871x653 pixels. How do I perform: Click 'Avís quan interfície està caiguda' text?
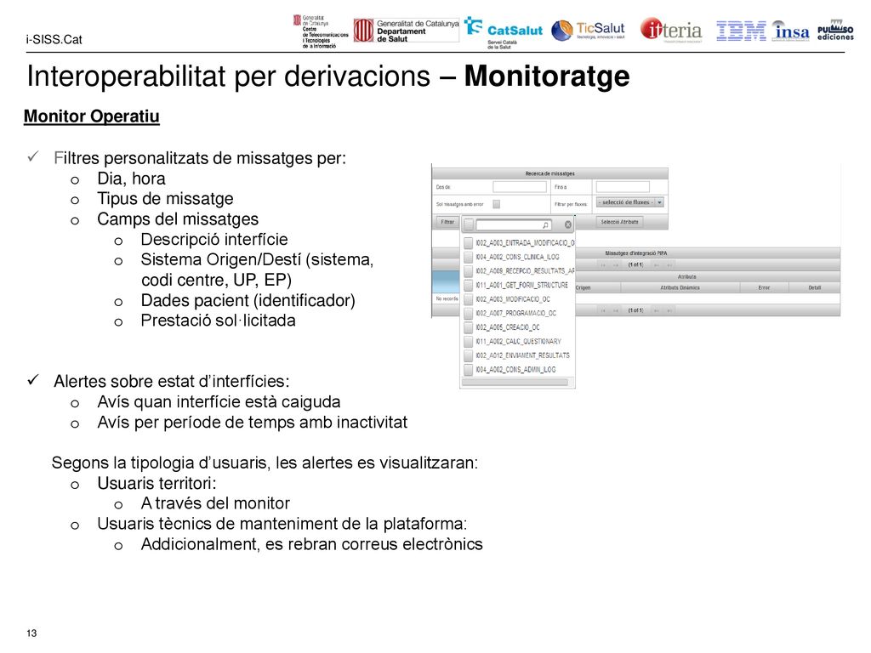coord(219,402)
